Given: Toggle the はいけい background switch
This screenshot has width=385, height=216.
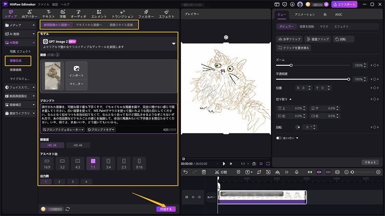Looking at the screenshot, I should tap(279, 138).
